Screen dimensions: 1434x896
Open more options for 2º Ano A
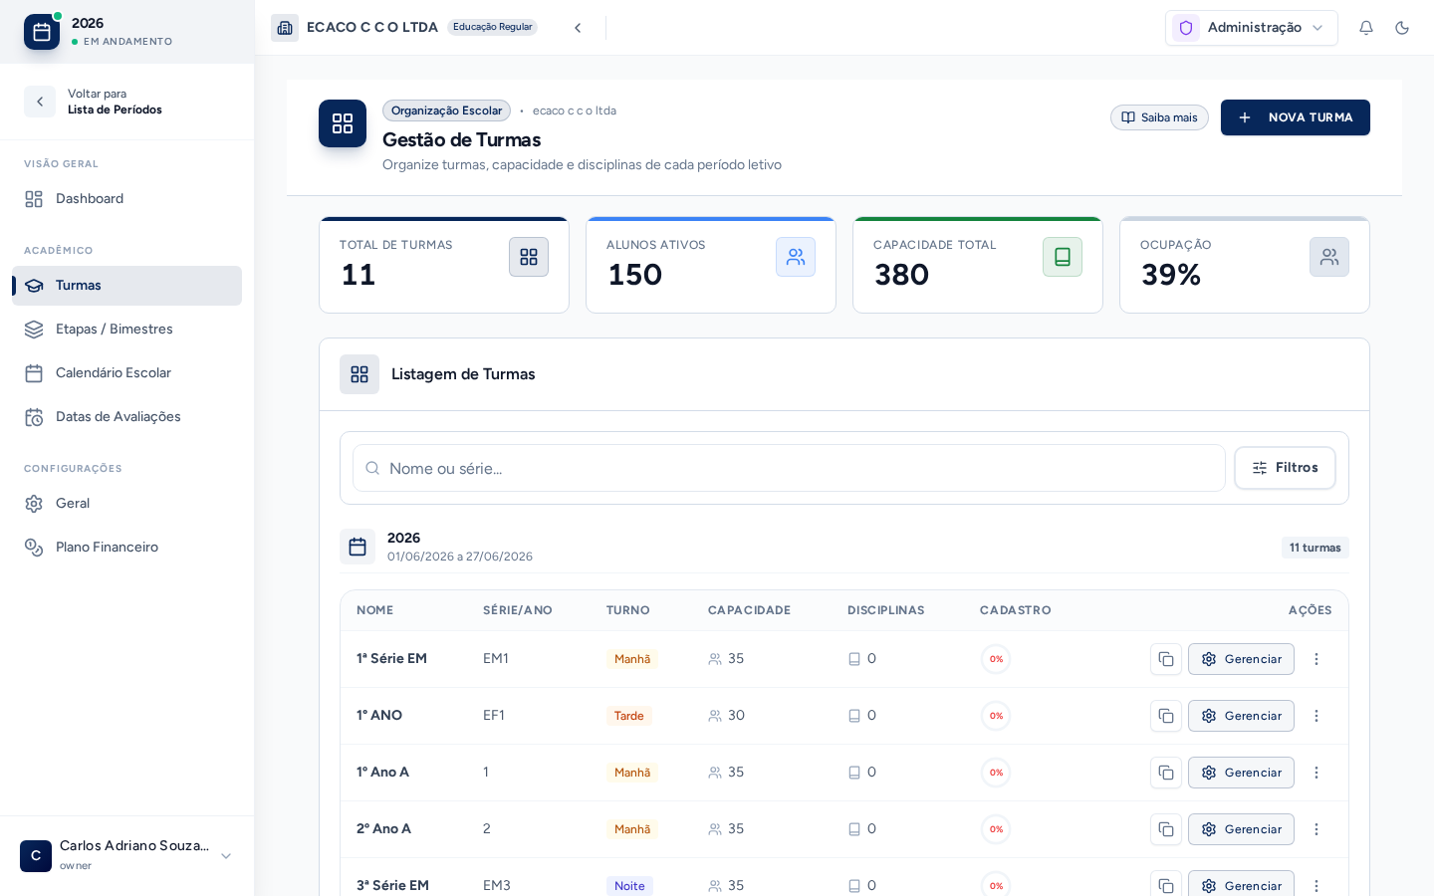pos(1316,829)
